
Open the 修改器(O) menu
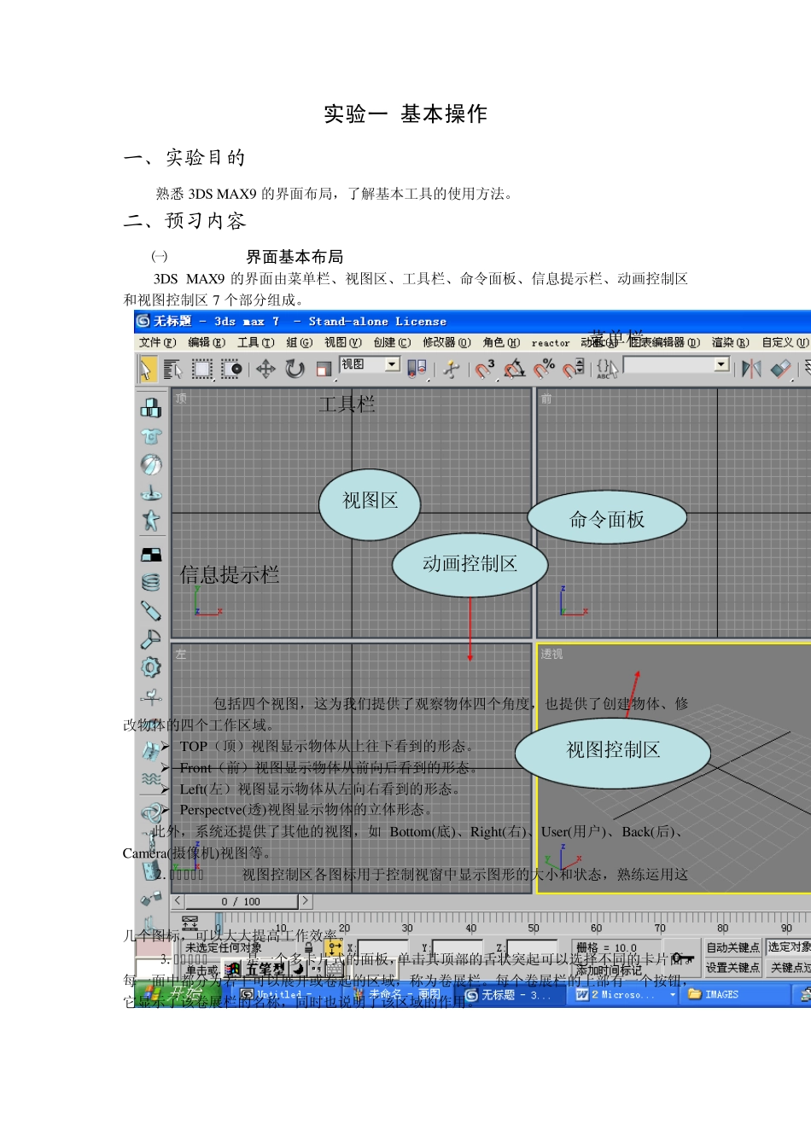point(446,342)
